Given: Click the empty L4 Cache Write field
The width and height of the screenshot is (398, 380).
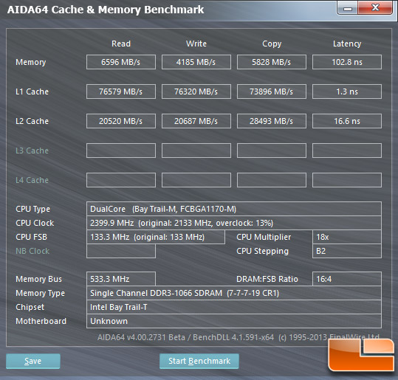Looking at the screenshot, I should pos(196,180).
